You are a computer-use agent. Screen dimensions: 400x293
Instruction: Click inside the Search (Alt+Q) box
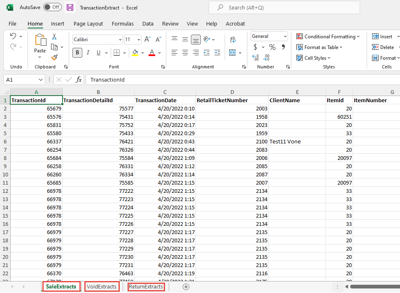click(284, 7)
